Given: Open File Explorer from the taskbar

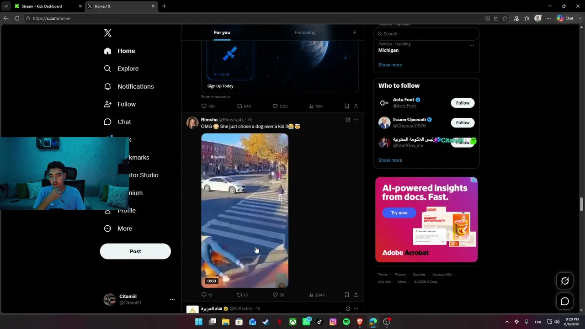Looking at the screenshot, I should (225, 322).
